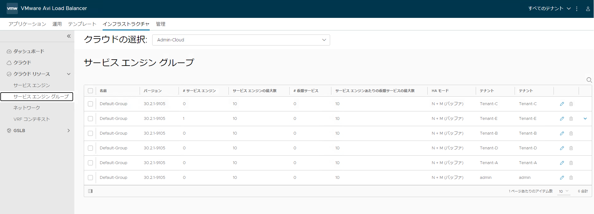594x214 pixels.
Task: Check the Tenant-B row checkbox
Action: pyautogui.click(x=90, y=133)
